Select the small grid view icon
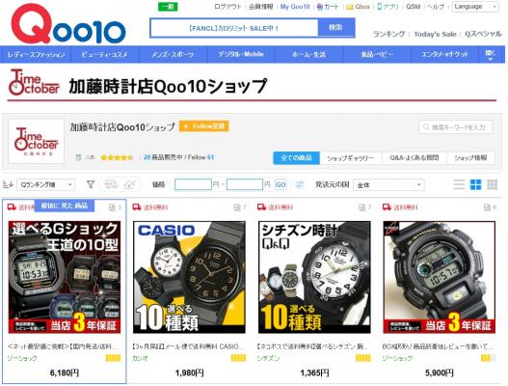 (x=493, y=184)
